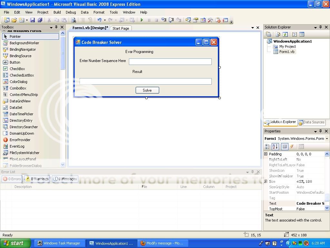Viewport: 330px width, 248px height.
Task: Click the Open File folder icon
Action: click(x=14, y=20)
